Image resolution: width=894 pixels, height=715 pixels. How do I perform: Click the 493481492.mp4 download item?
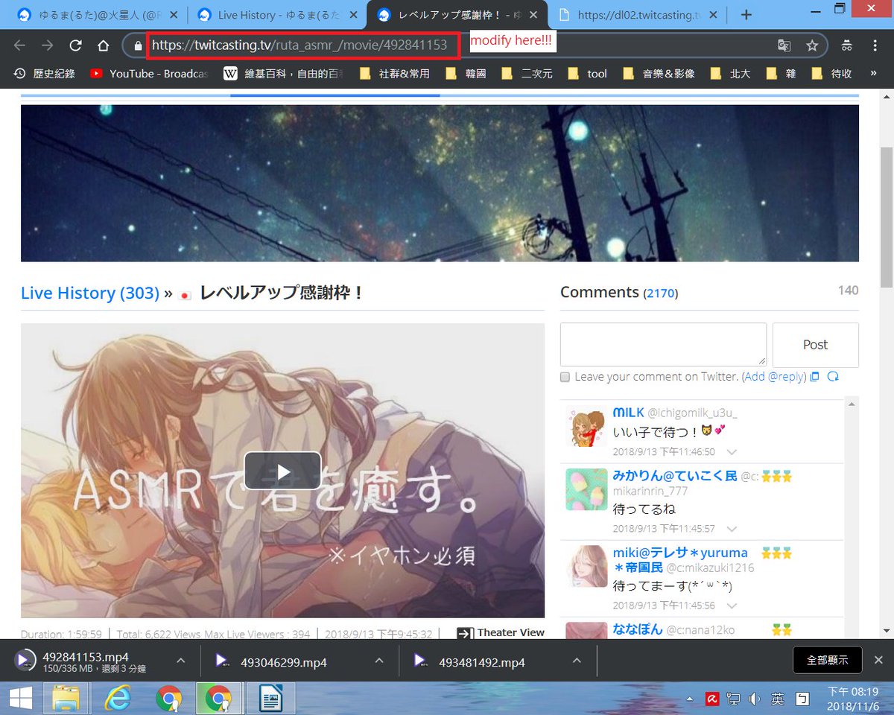click(x=481, y=661)
